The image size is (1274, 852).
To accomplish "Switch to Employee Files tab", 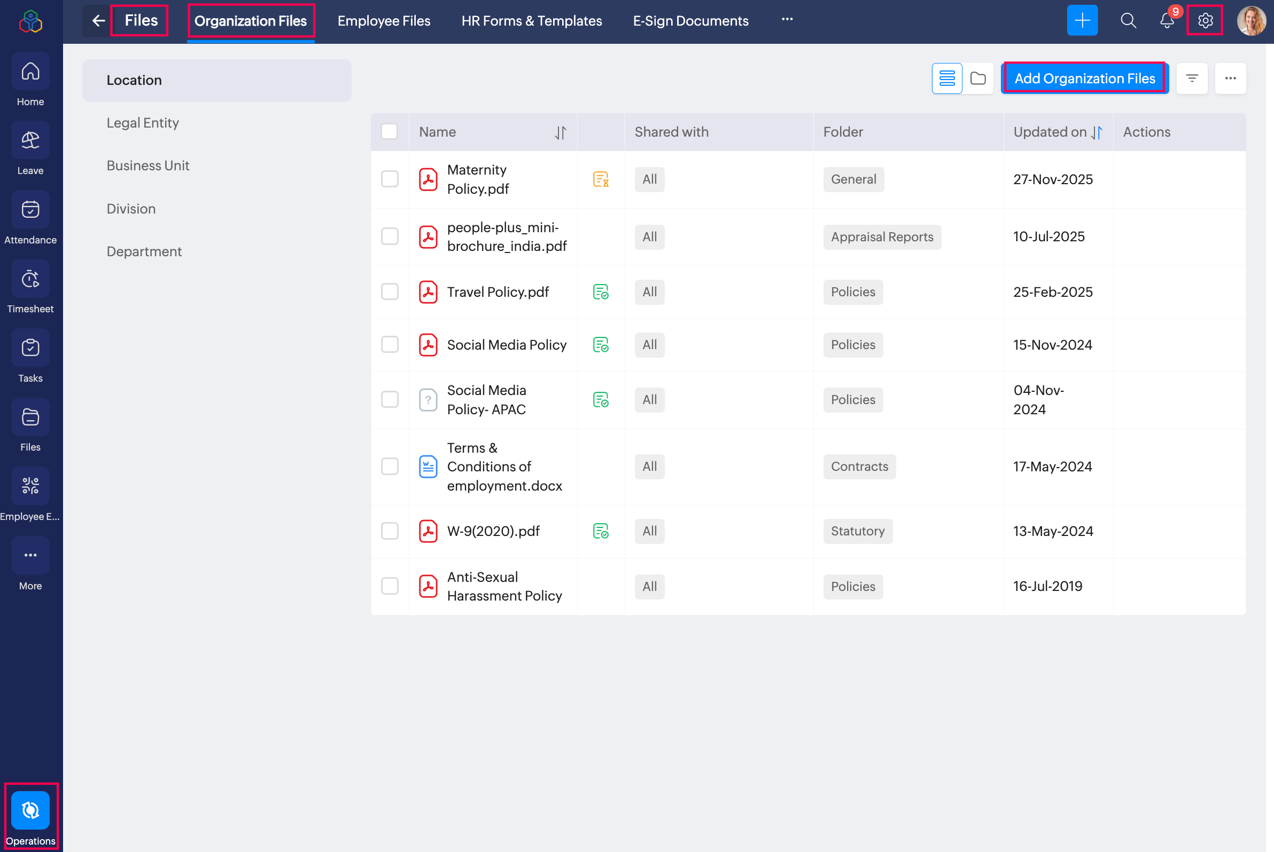I will tap(384, 21).
